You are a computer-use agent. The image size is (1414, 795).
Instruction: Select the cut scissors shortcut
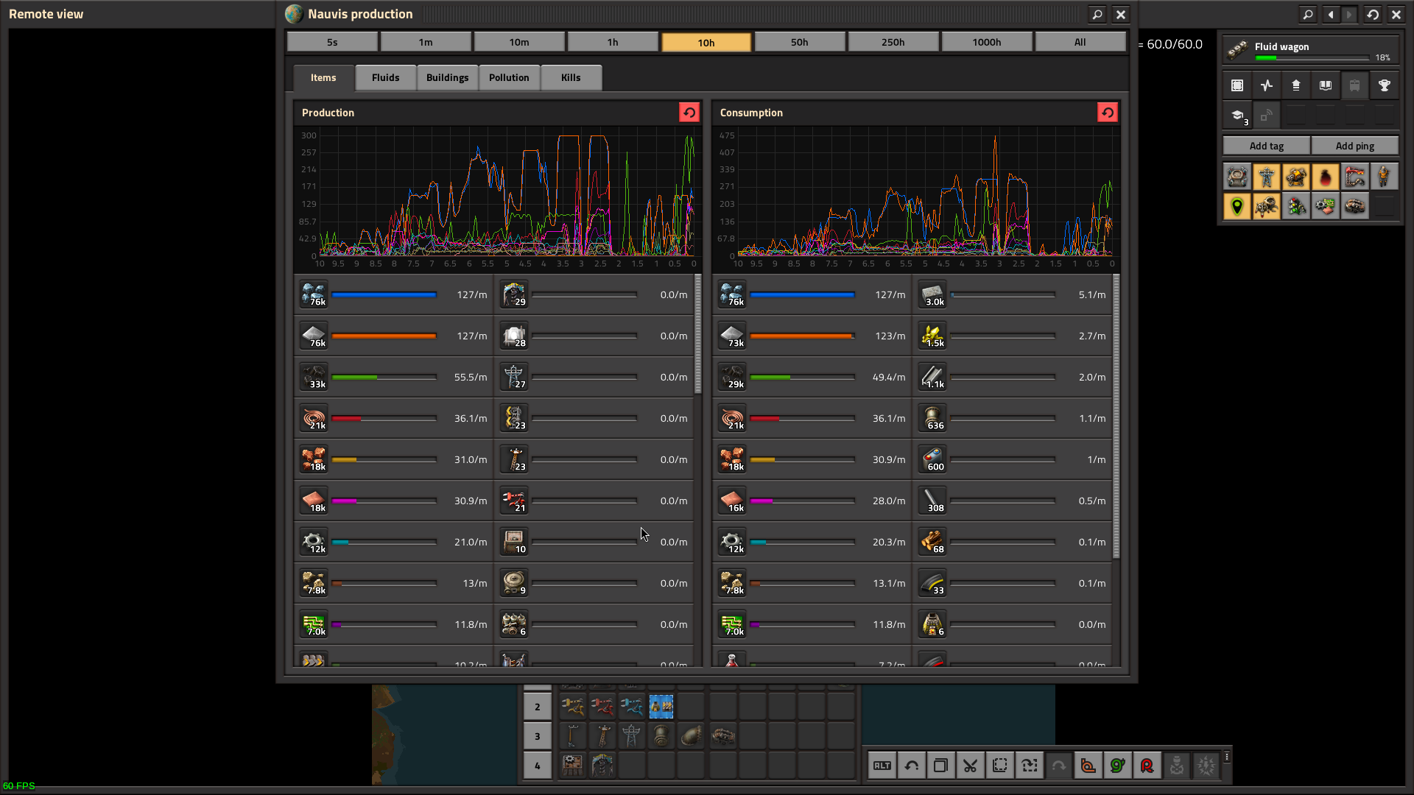tap(971, 766)
